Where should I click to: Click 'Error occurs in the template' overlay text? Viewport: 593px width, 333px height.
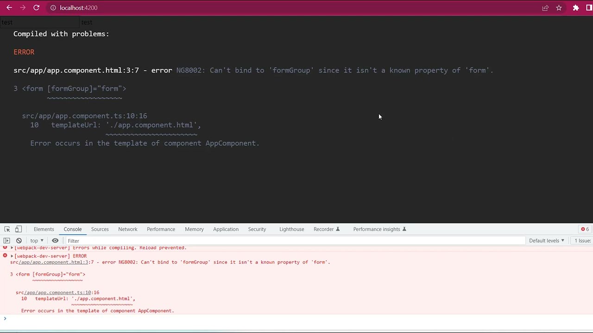tap(145, 143)
